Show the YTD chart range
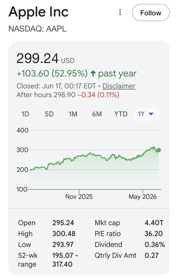The image size is (178, 277). 121,114
